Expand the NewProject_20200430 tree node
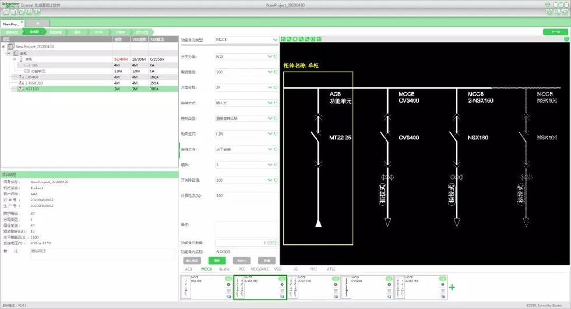 click(x=3, y=47)
